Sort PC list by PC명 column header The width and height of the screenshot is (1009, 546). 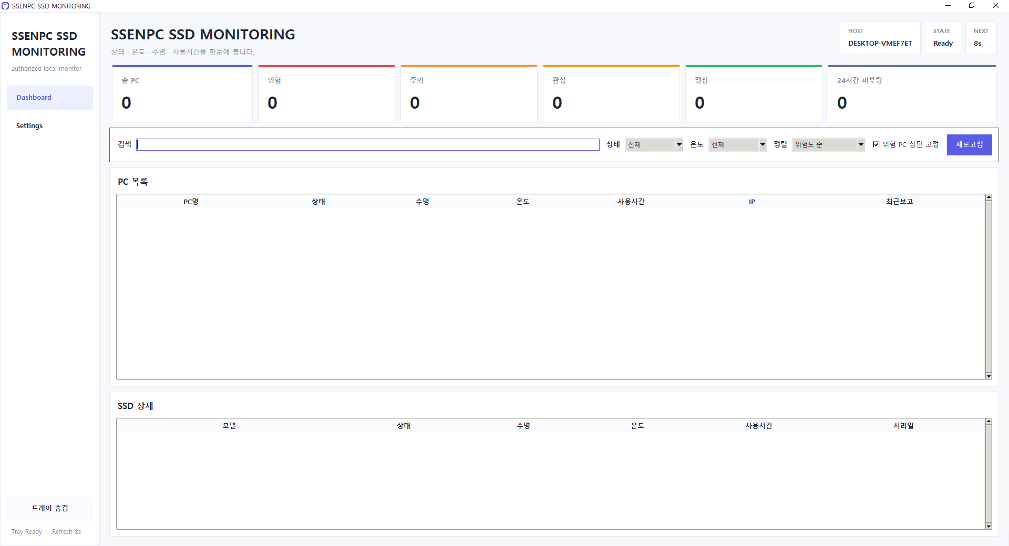coord(191,202)
